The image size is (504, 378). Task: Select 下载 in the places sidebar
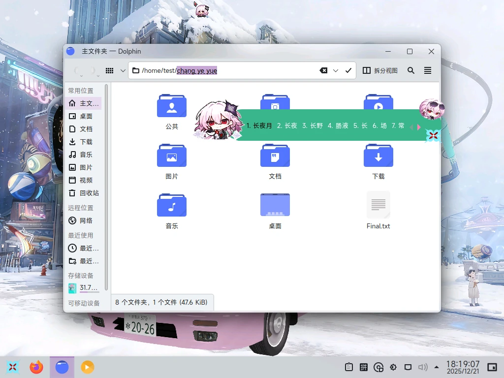[84, 142]
